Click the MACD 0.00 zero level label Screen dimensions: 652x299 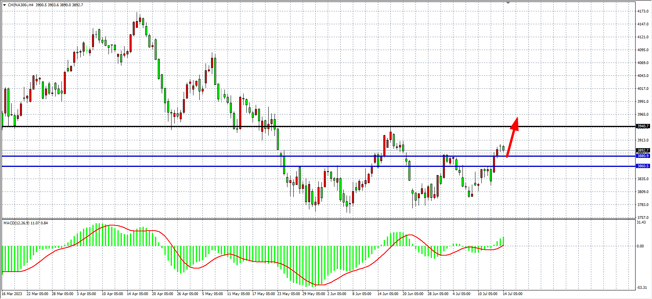click(640, 246)
